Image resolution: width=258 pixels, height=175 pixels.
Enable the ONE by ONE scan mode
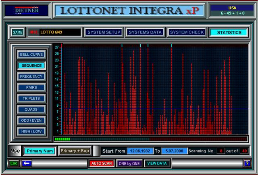pyautogui.click(x=129, y=163)
